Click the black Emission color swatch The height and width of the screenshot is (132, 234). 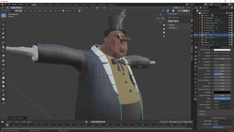tap(222, 92)
